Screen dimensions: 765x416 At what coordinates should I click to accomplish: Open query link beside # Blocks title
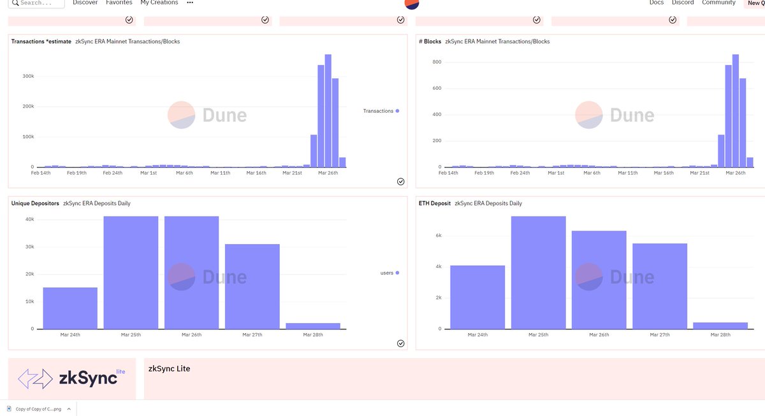click(x=497, y=41)
